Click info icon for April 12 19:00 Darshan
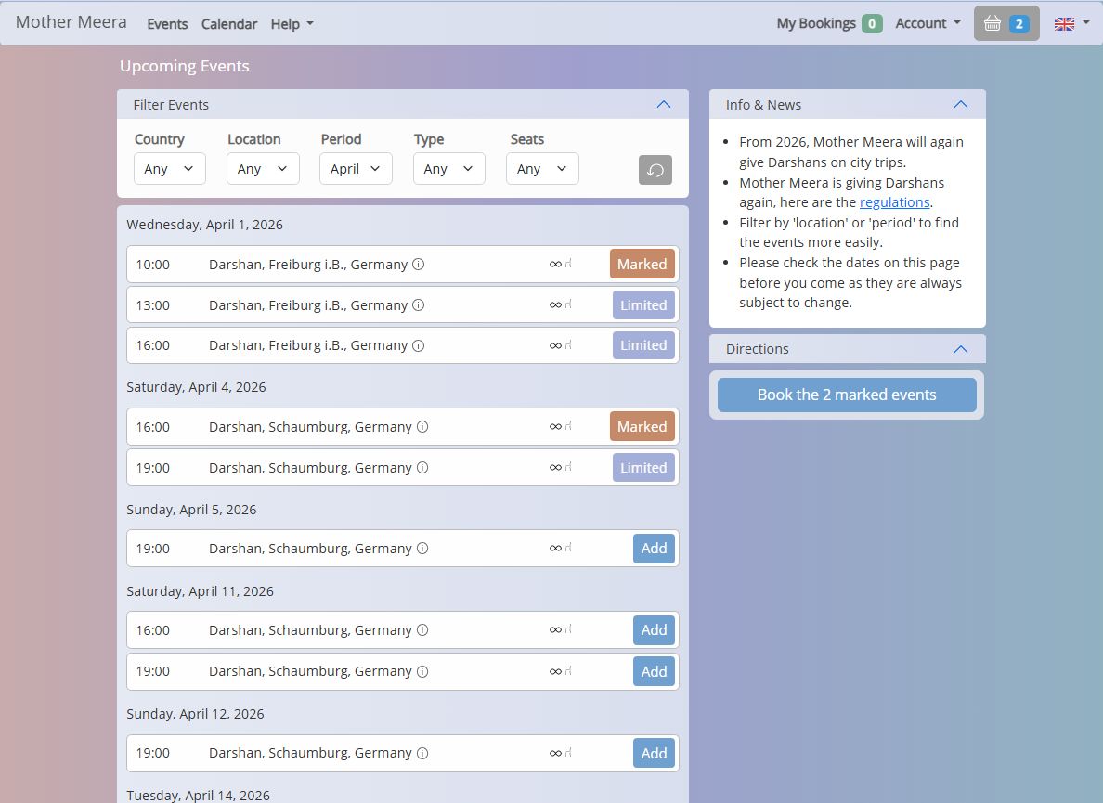This screenshot has width=1103, height=803. pos(422,753)
